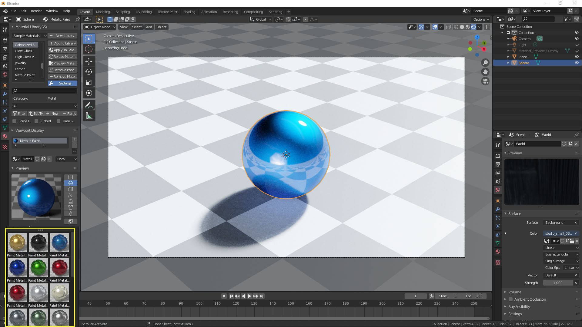Open the Sample Materials library dropdown
Image resolution: width=582 pixels, height=327 pixels.
click(29, 36)
